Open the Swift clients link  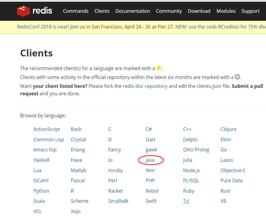[151, 201]
